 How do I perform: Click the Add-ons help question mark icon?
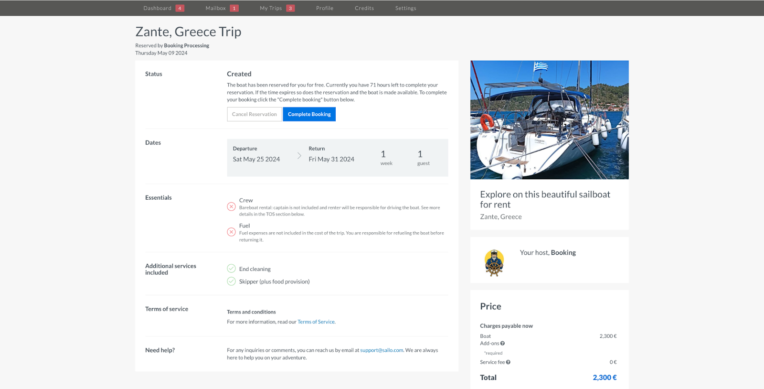pos(502,344)
